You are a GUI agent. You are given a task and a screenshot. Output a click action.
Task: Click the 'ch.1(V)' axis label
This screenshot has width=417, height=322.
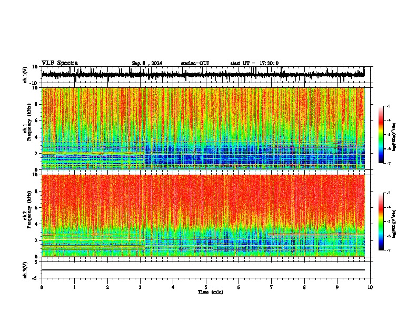[25, 75]
